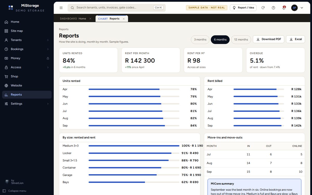Toggle the hamburger menu icon
Image resolution: width=312 pixels, height=195 pixels.
[61, 8]
